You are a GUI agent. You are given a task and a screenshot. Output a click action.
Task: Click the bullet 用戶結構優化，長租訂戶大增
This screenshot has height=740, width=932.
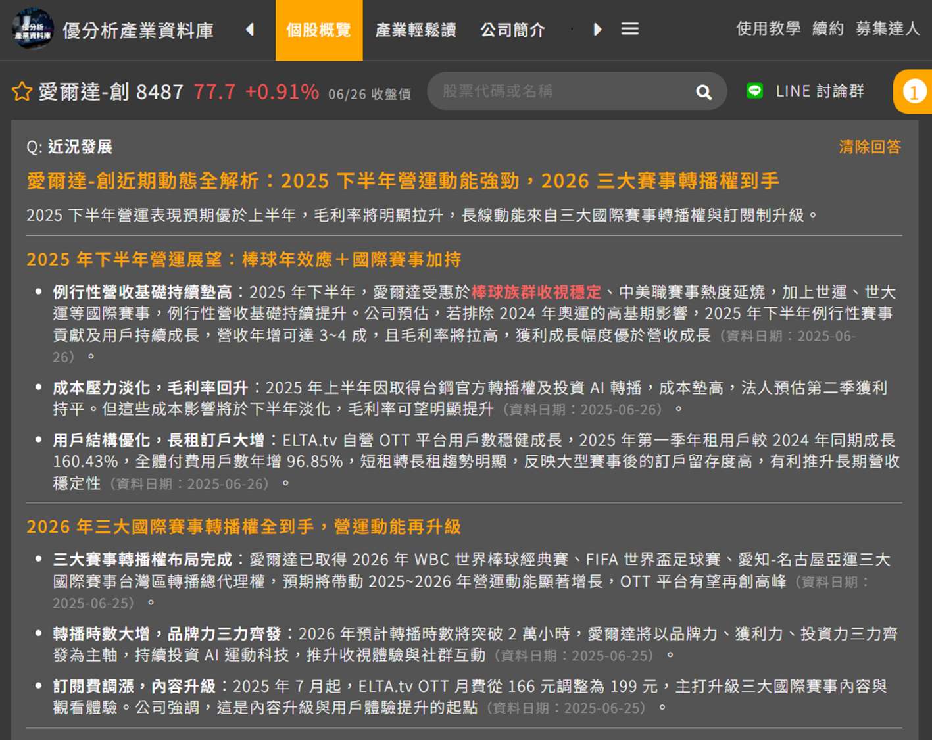tap(159, 440)
